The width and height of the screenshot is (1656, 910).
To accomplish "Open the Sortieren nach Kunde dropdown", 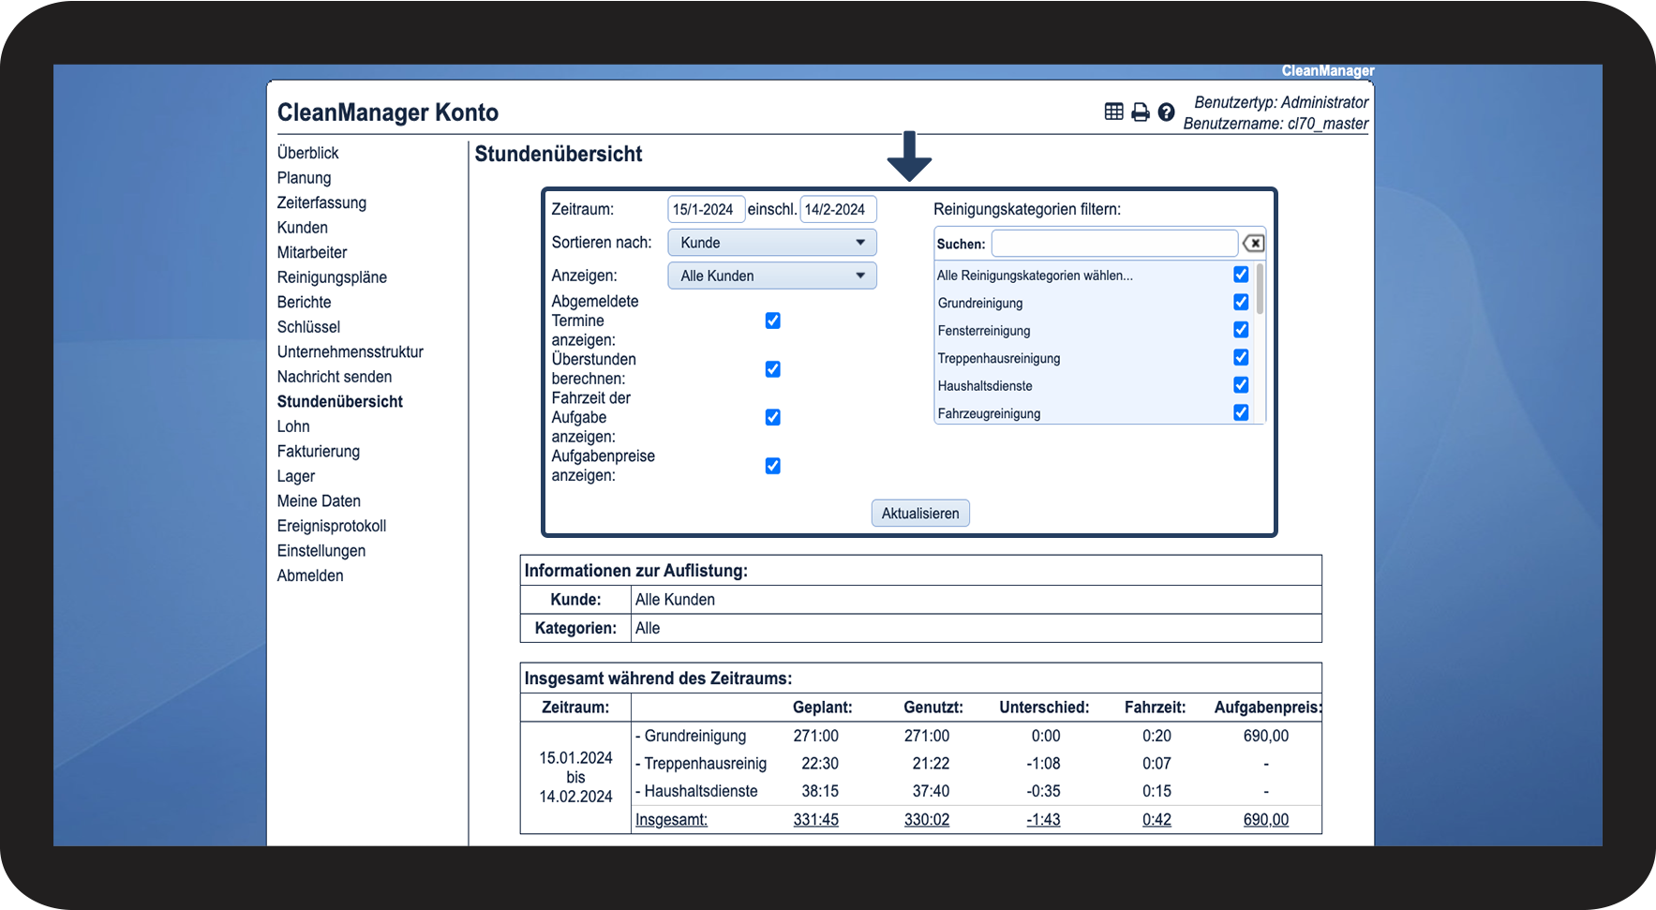I will pyautogui.click(x=771, y=243).
